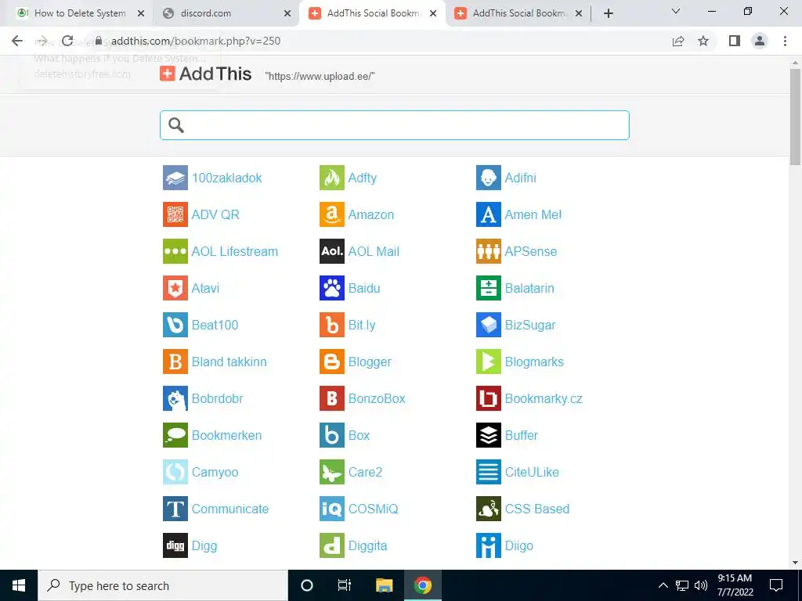Follow the Blogger link
The image size is (802, 601).
point(370,362)
